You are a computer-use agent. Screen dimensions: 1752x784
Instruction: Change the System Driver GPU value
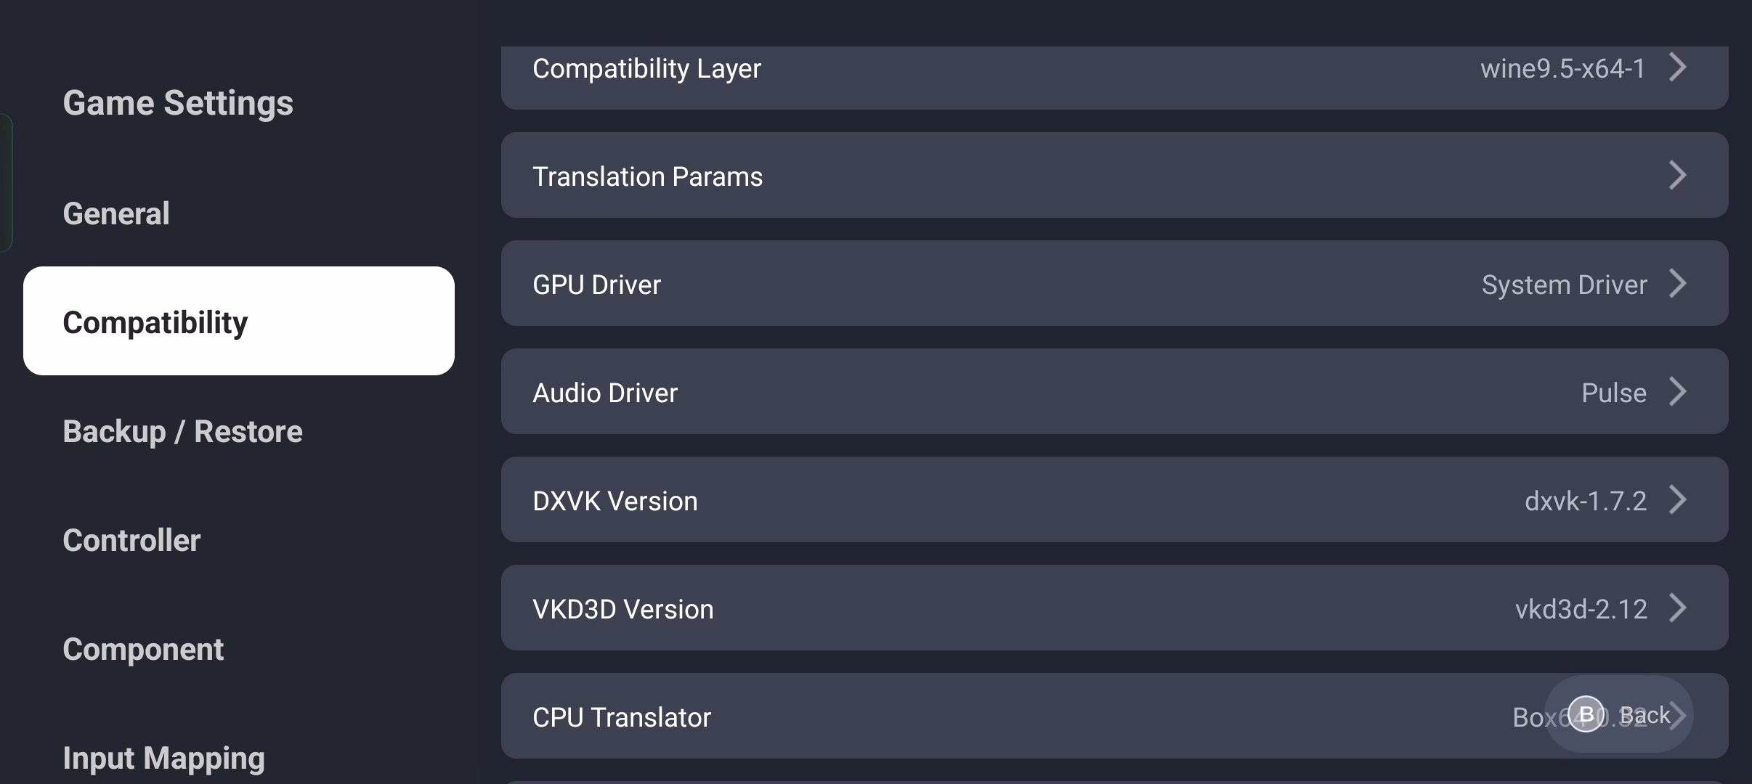point(1564,285)
